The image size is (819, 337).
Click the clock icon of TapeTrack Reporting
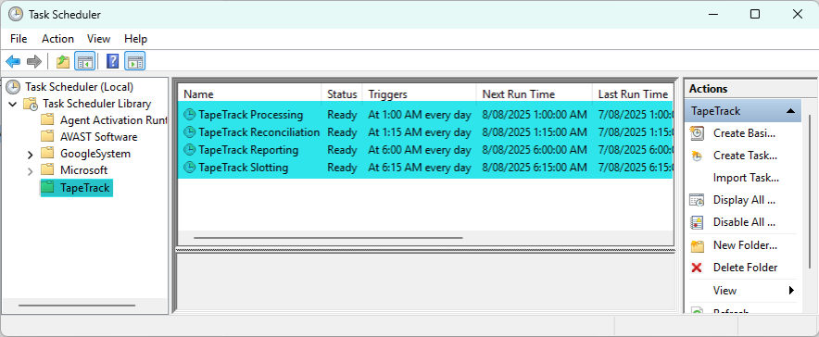point(190,150)
